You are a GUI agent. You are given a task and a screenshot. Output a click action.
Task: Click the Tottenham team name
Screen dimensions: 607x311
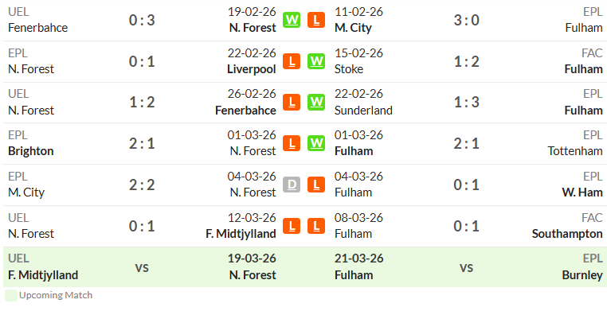[575, 151]
